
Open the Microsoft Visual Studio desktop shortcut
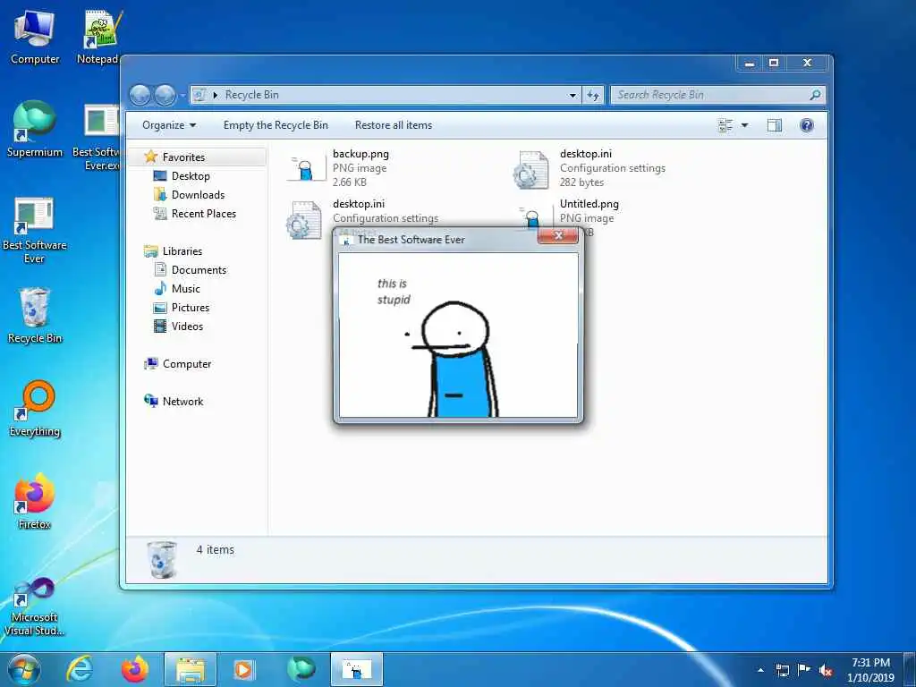pyautogui.click(x=34, y=606)
